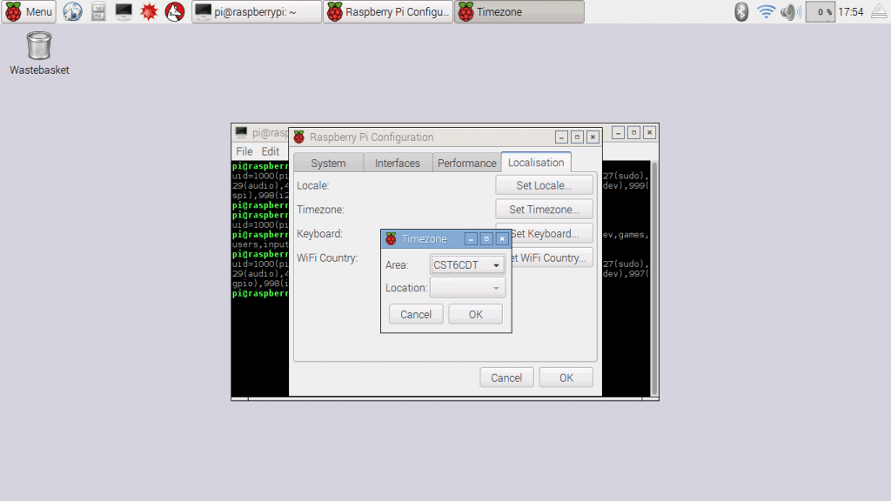Image resolution: width=891 pixels, height=501 pixels.
Task: Click Set WiFi Country button
Action: (551, 257)
